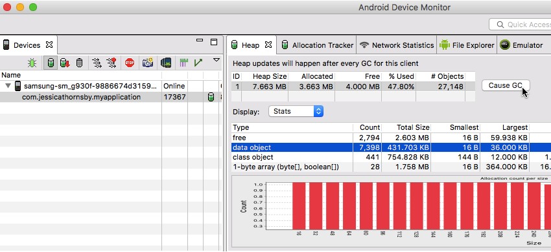Click # Objects value 27,148

(451, 86)
